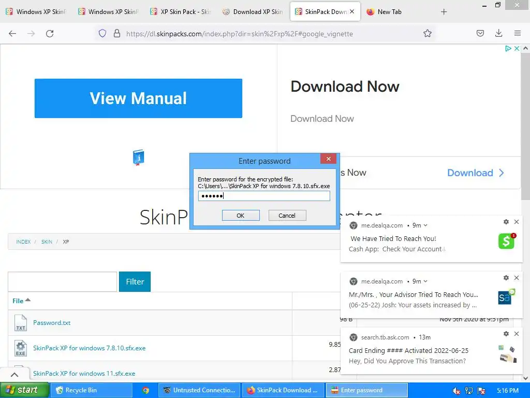Close the Enter password dialog

328,159
